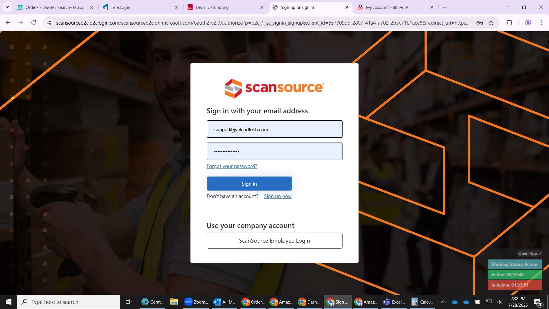
Task: Open the Calculator on the taskbar
Action: coord(423,302)
